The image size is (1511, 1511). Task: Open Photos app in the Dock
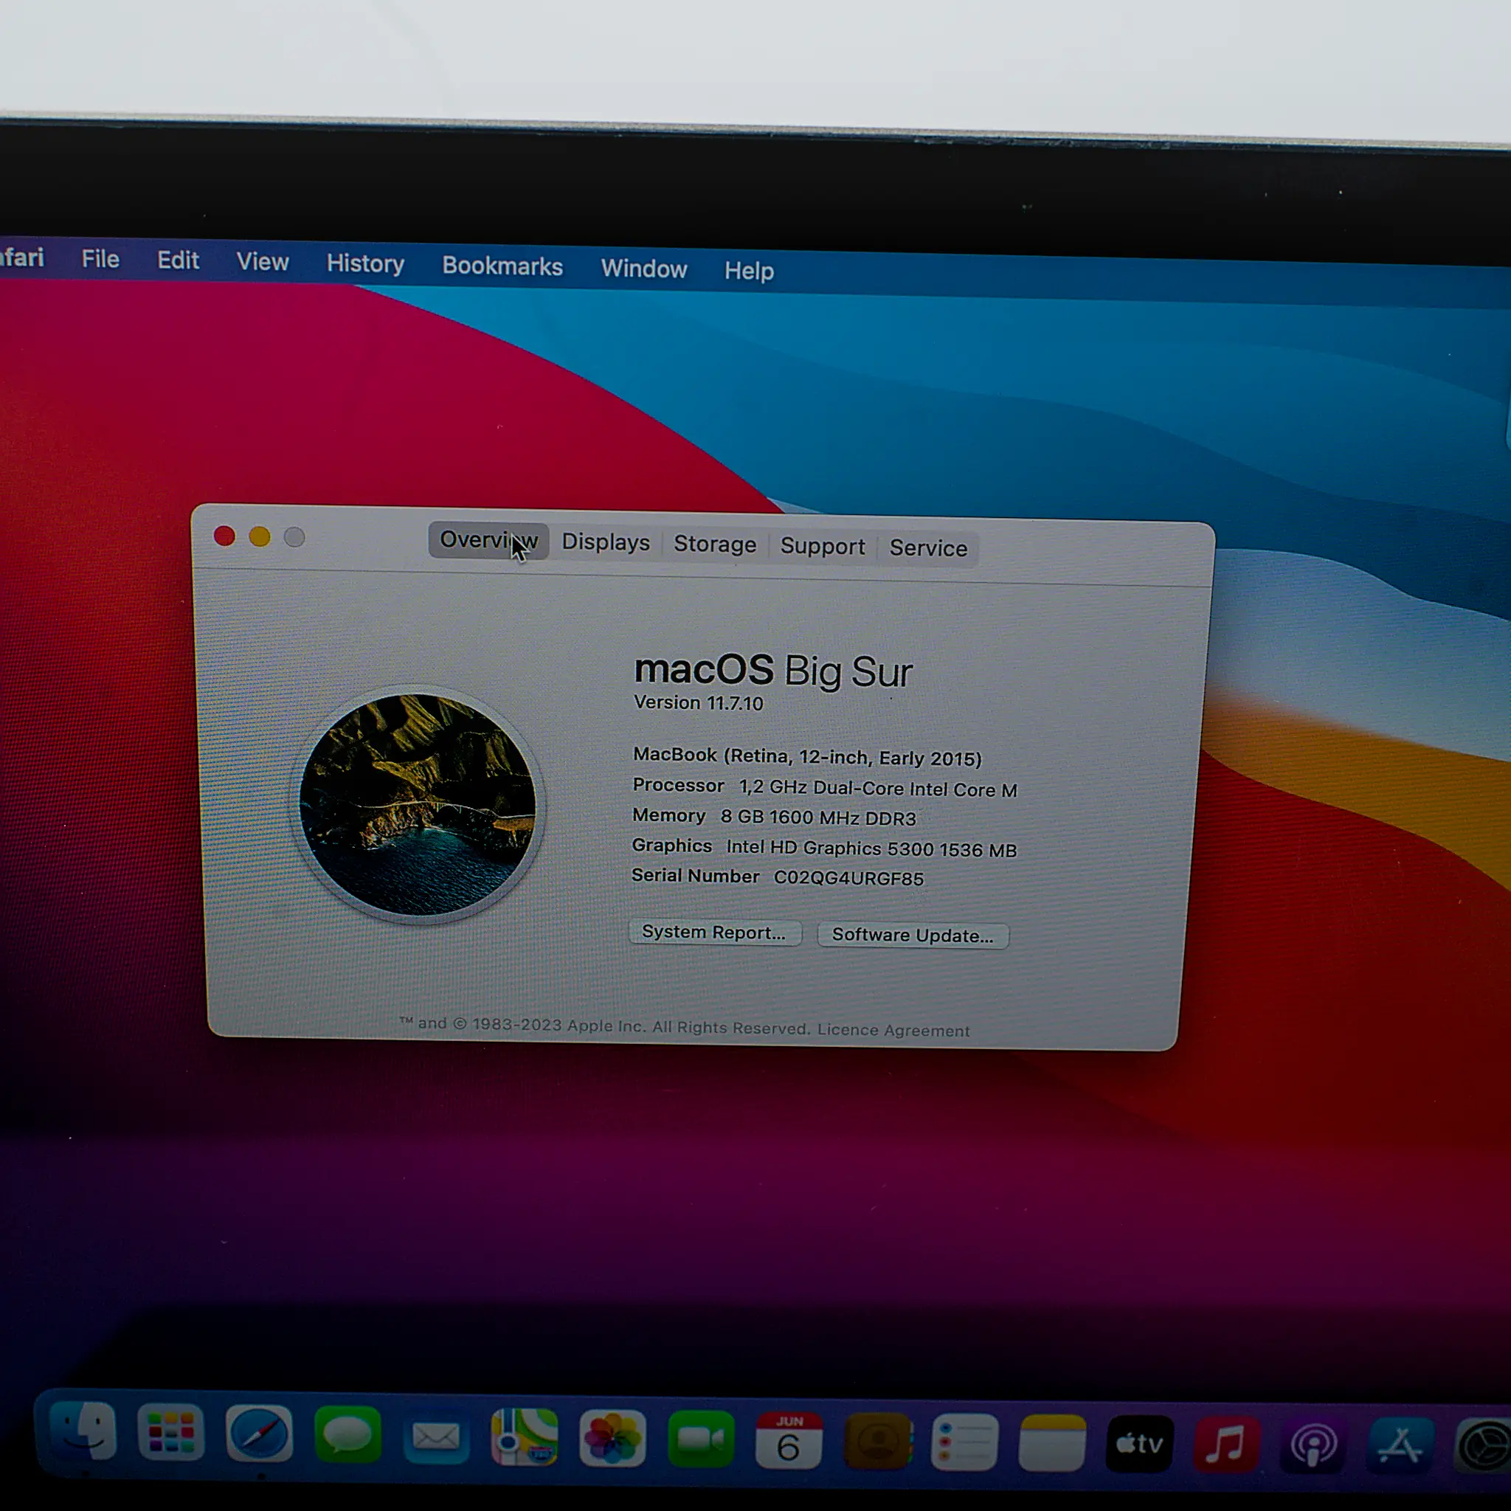coord(612,1439)
